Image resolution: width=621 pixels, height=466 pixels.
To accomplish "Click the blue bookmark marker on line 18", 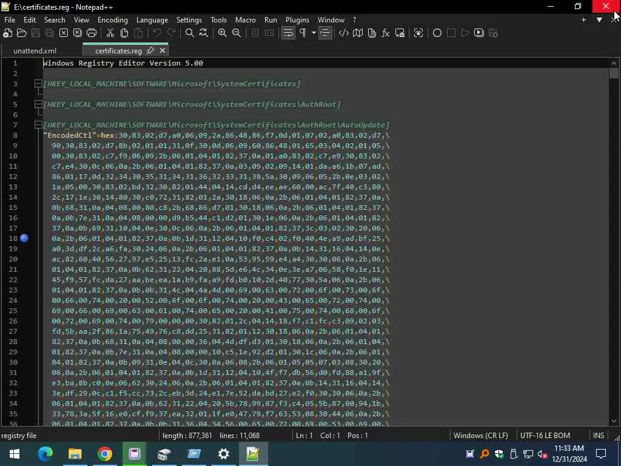I will coord(24,238).
